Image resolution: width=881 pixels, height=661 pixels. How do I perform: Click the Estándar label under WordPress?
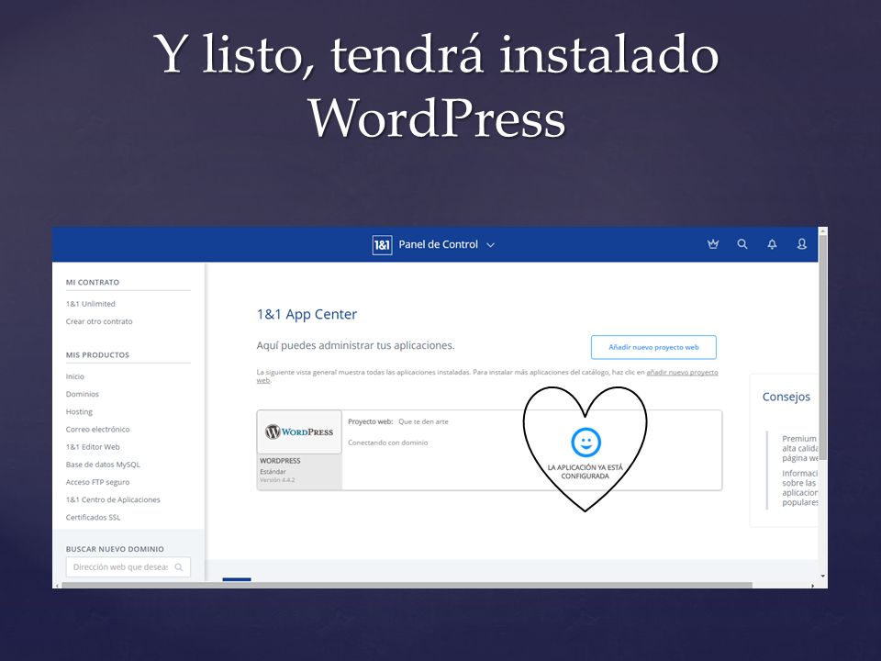click(x=273, y=472)
